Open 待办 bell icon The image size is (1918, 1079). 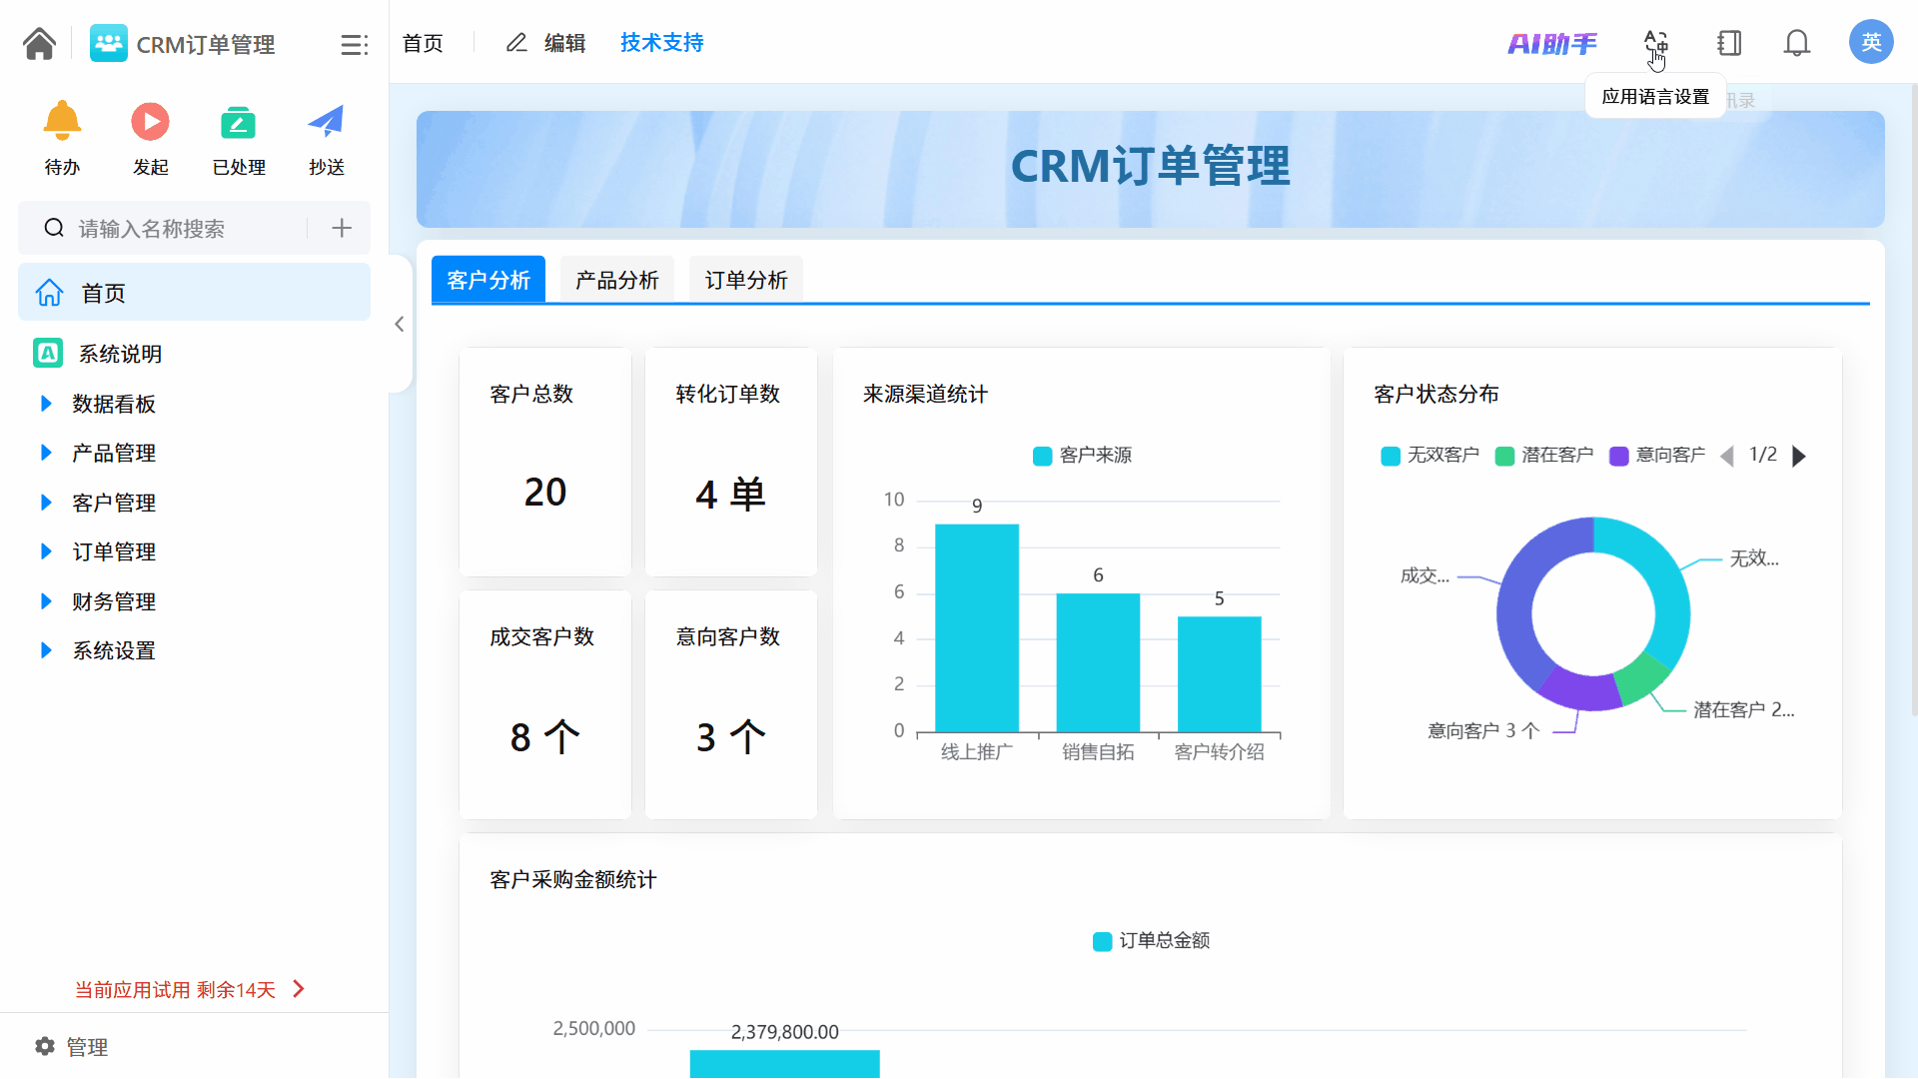click(62, 122)
